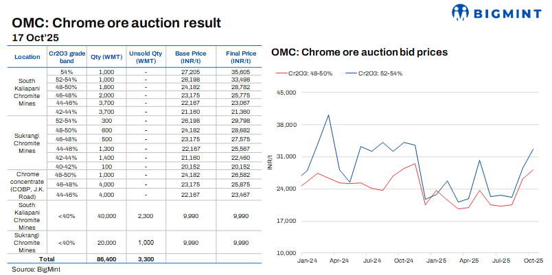Click the 45,000 y-axis label
The width and height of the screenshot is (552, 275).
(285, 93)
